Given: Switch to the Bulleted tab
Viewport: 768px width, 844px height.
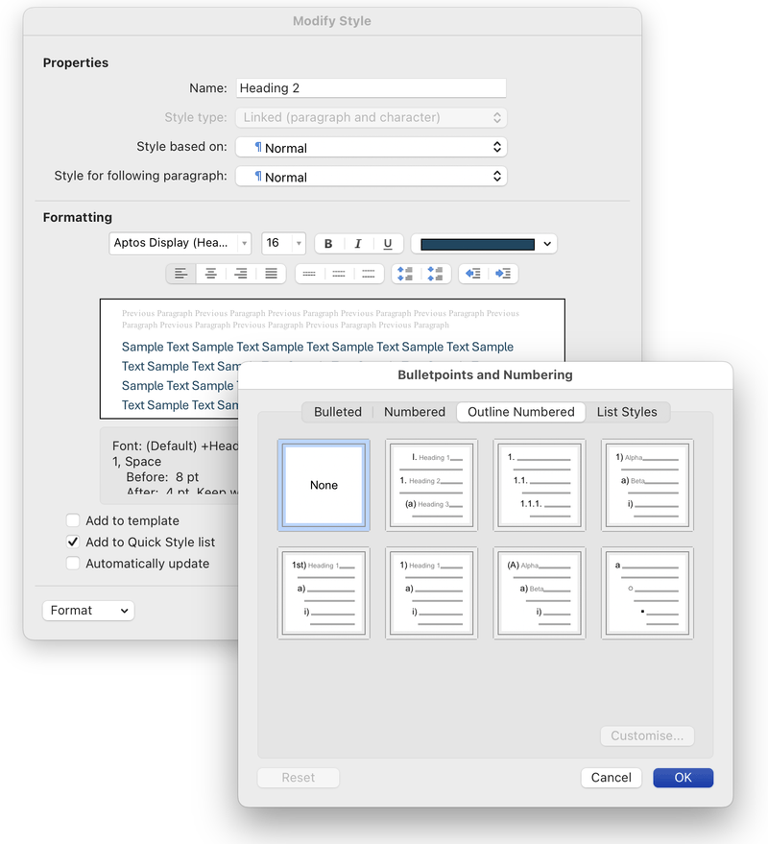Looking at the screenshot, I should [x=337, y=412].
